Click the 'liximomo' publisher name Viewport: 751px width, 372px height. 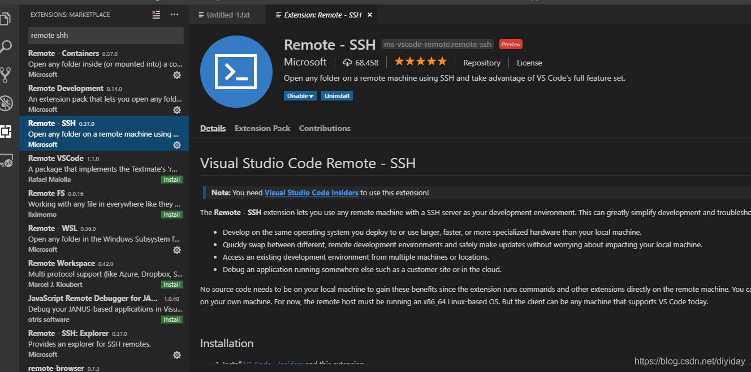coord(42,215)
